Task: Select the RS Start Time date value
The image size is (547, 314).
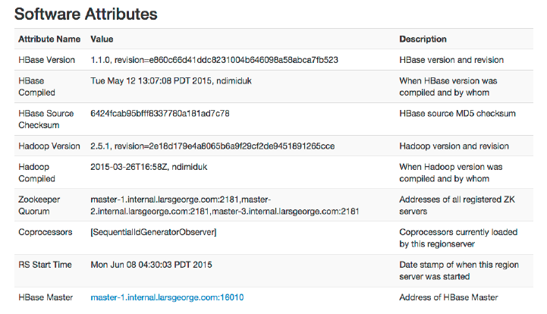Action: [151, 265]
